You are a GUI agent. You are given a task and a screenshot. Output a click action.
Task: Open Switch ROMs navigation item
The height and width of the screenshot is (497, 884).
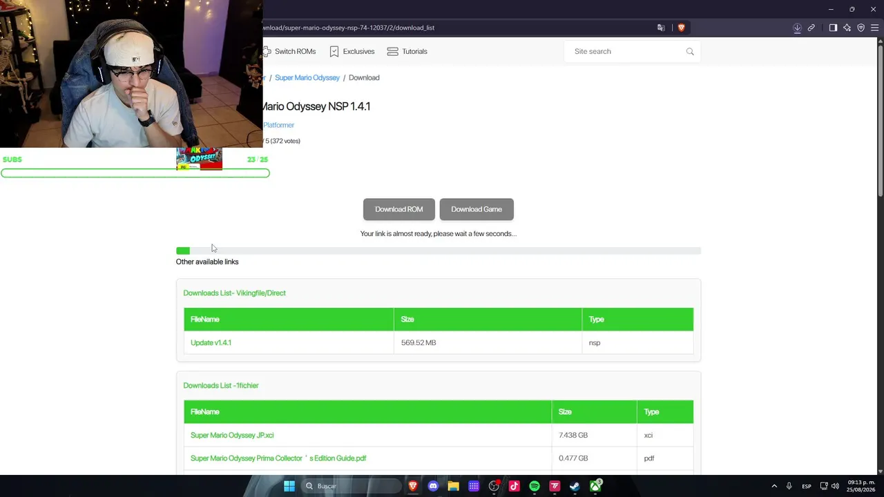click(289, 52)
